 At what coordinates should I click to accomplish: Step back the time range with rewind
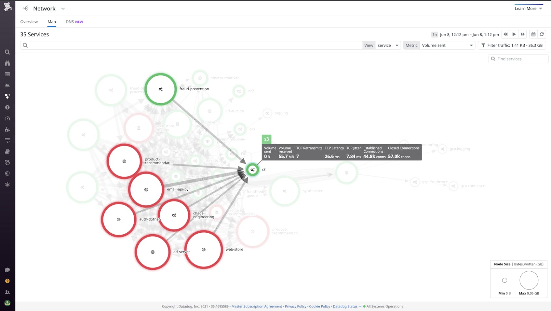(505, 34)
